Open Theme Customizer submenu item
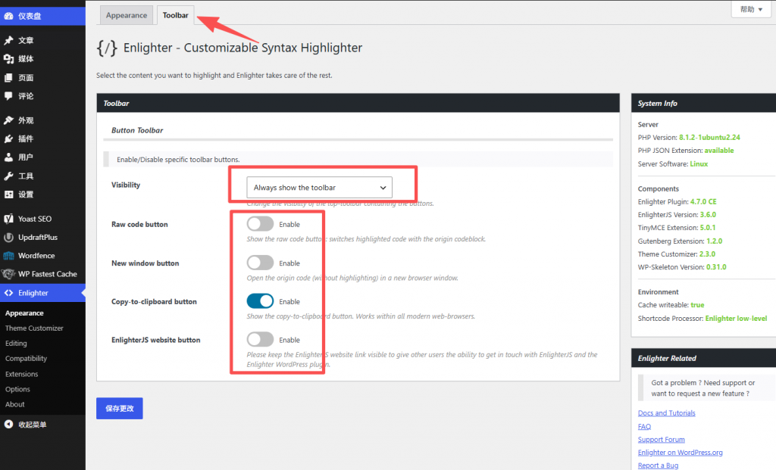Screen dimensions: 776x470 [34, 328]
